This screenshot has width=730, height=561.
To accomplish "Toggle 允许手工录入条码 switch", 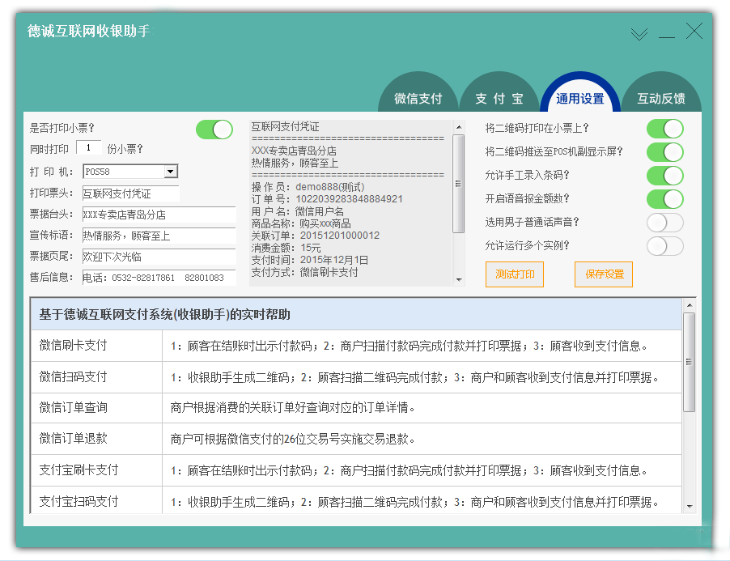I will (x=664, y=176).
